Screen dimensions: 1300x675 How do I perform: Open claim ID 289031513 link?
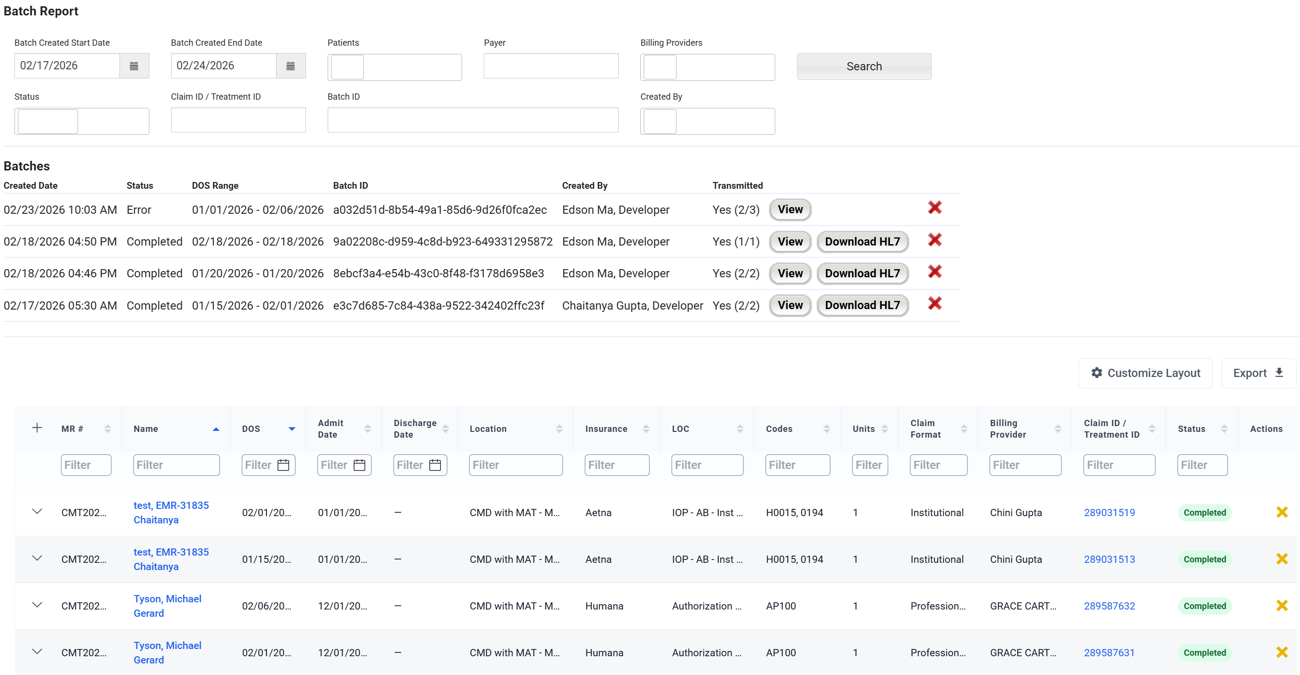pyautogui.click(x=1109, y=559)
